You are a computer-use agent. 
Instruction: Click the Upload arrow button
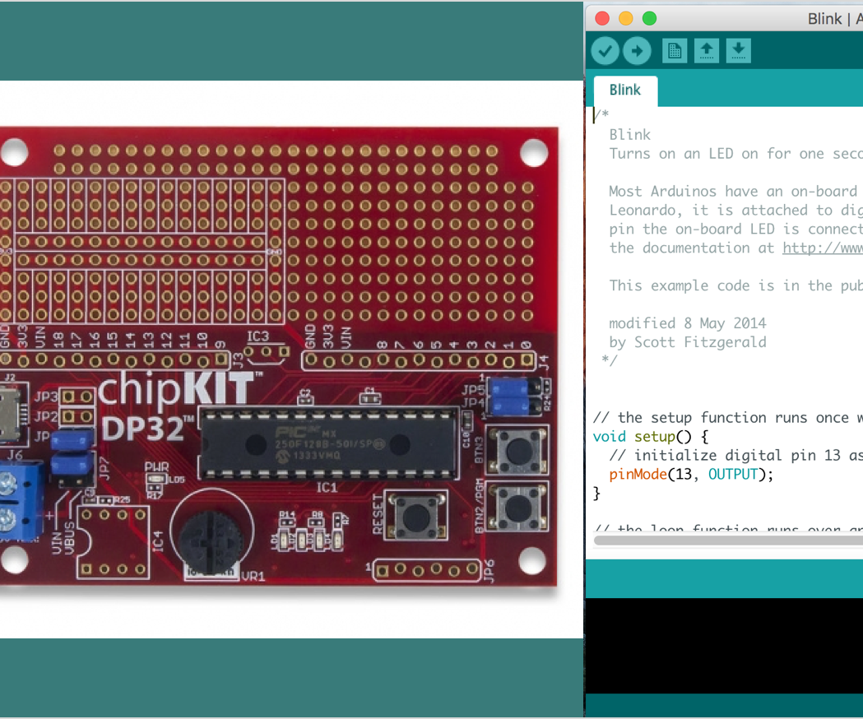(x=637, y=51)
